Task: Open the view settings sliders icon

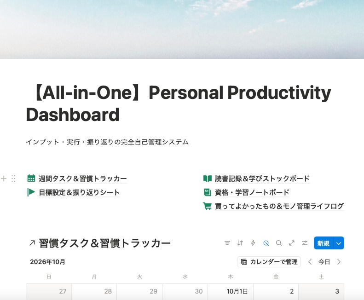Action: pyautogui.click(x=305, y=243)
